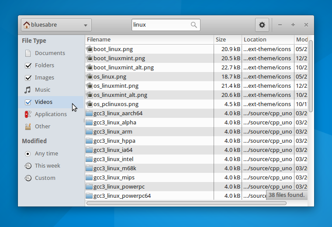Click the folder icon for gcc3_linux_alpha
This screenshot has height=227, width=332.
pyautogui.click(x=90, y=123)
